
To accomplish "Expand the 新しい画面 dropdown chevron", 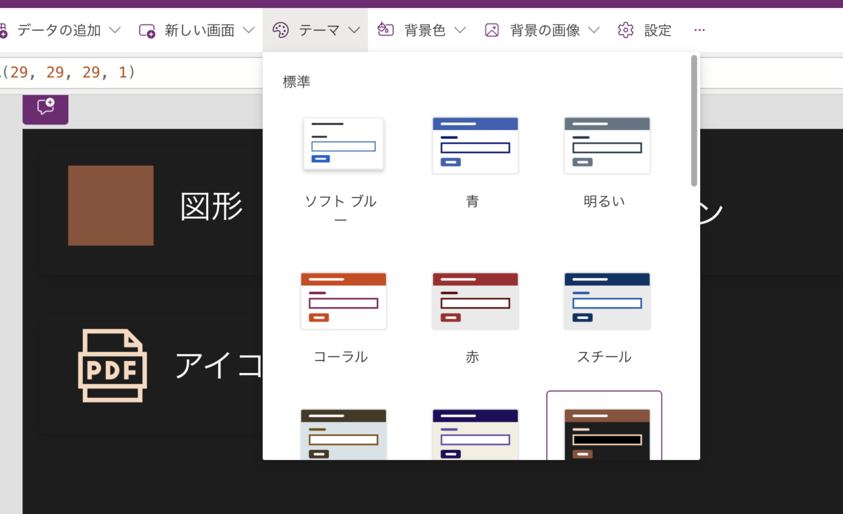I will tap(248, 30).
